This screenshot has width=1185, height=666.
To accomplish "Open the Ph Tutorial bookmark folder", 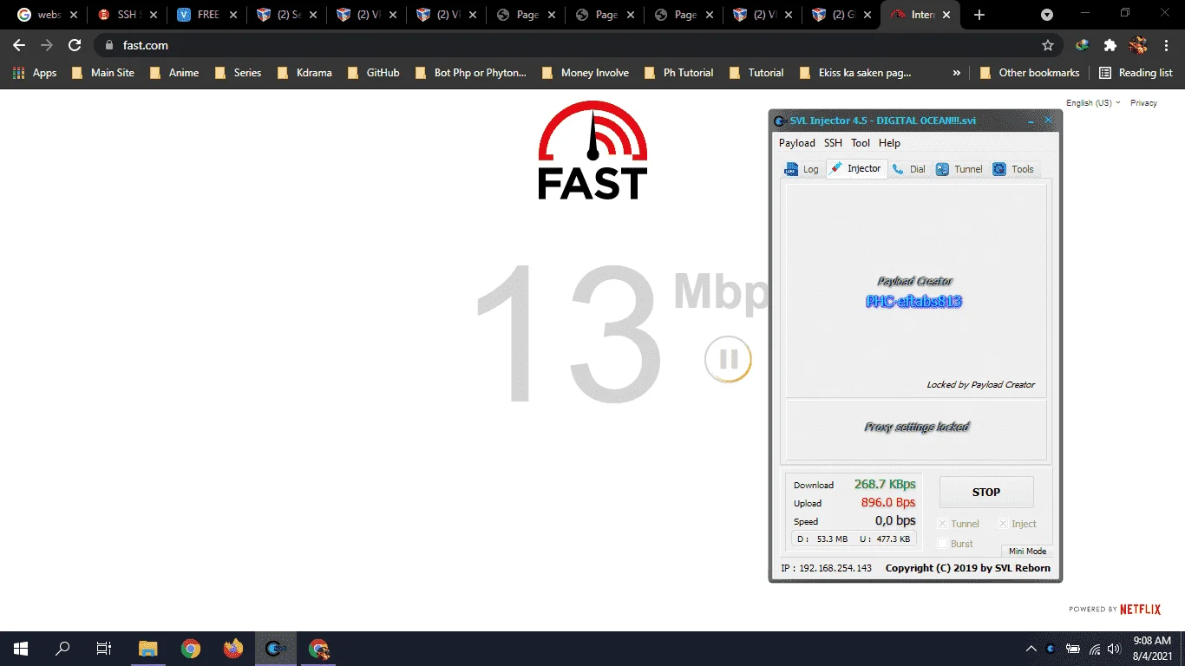I will click(678, 73).
